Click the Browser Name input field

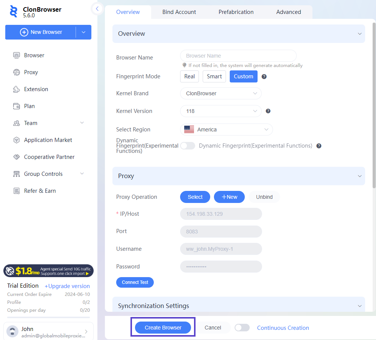(238, 56)
